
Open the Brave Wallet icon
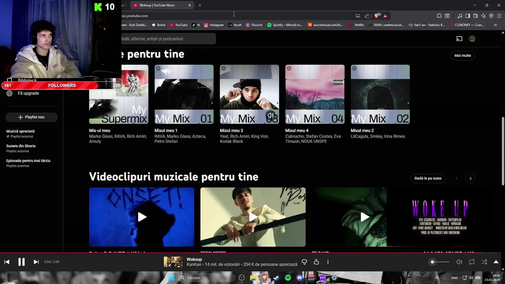(x=475, y=16)
